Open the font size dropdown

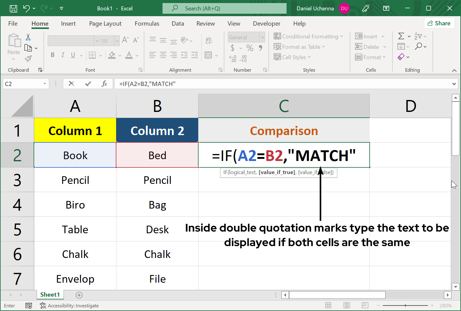tap(117, 41)
